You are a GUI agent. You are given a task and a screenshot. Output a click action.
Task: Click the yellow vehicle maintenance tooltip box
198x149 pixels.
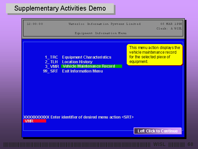(155, 55)
